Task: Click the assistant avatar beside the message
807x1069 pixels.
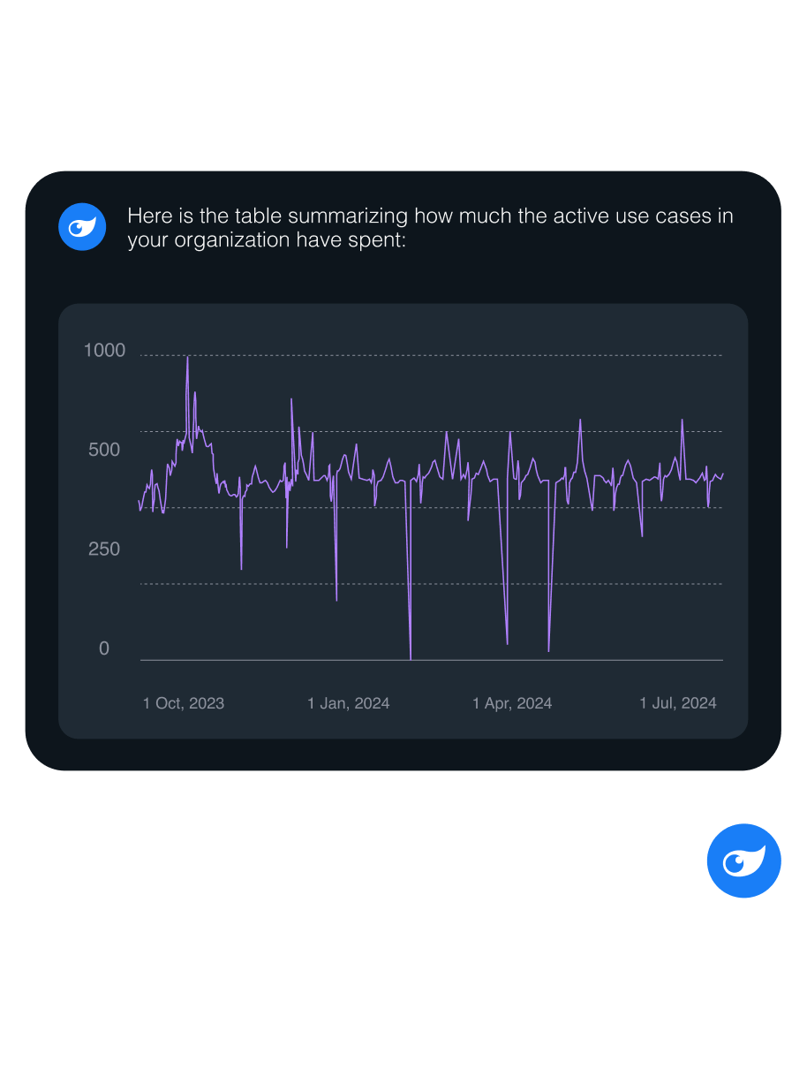Action: [x=82, y=227]
